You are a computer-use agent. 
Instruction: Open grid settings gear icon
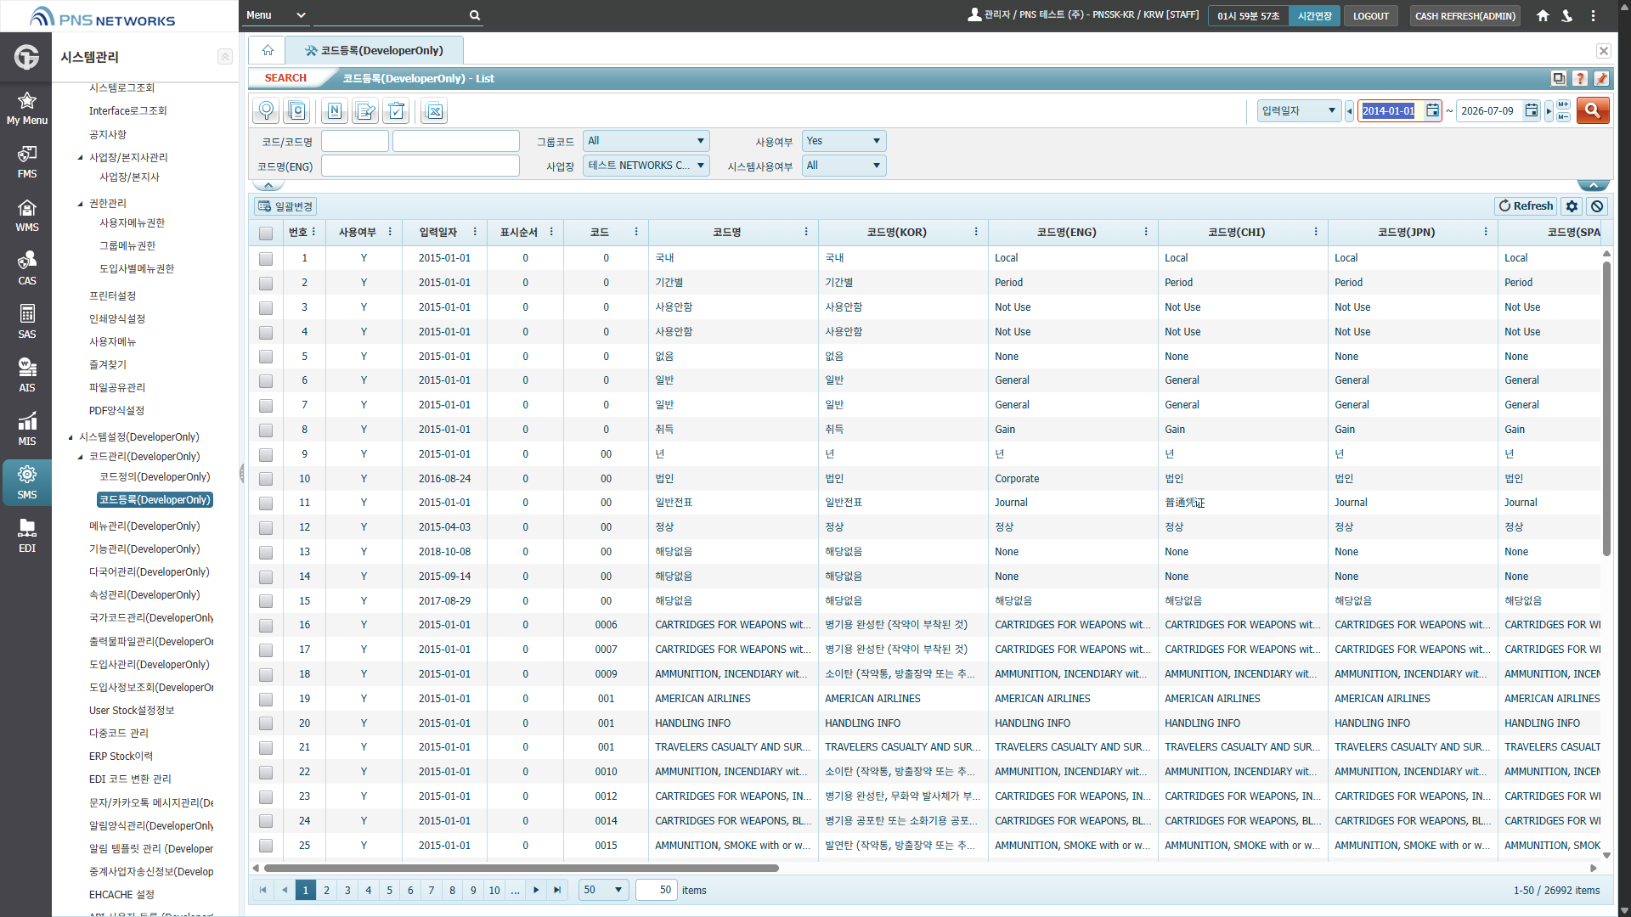1572,206
